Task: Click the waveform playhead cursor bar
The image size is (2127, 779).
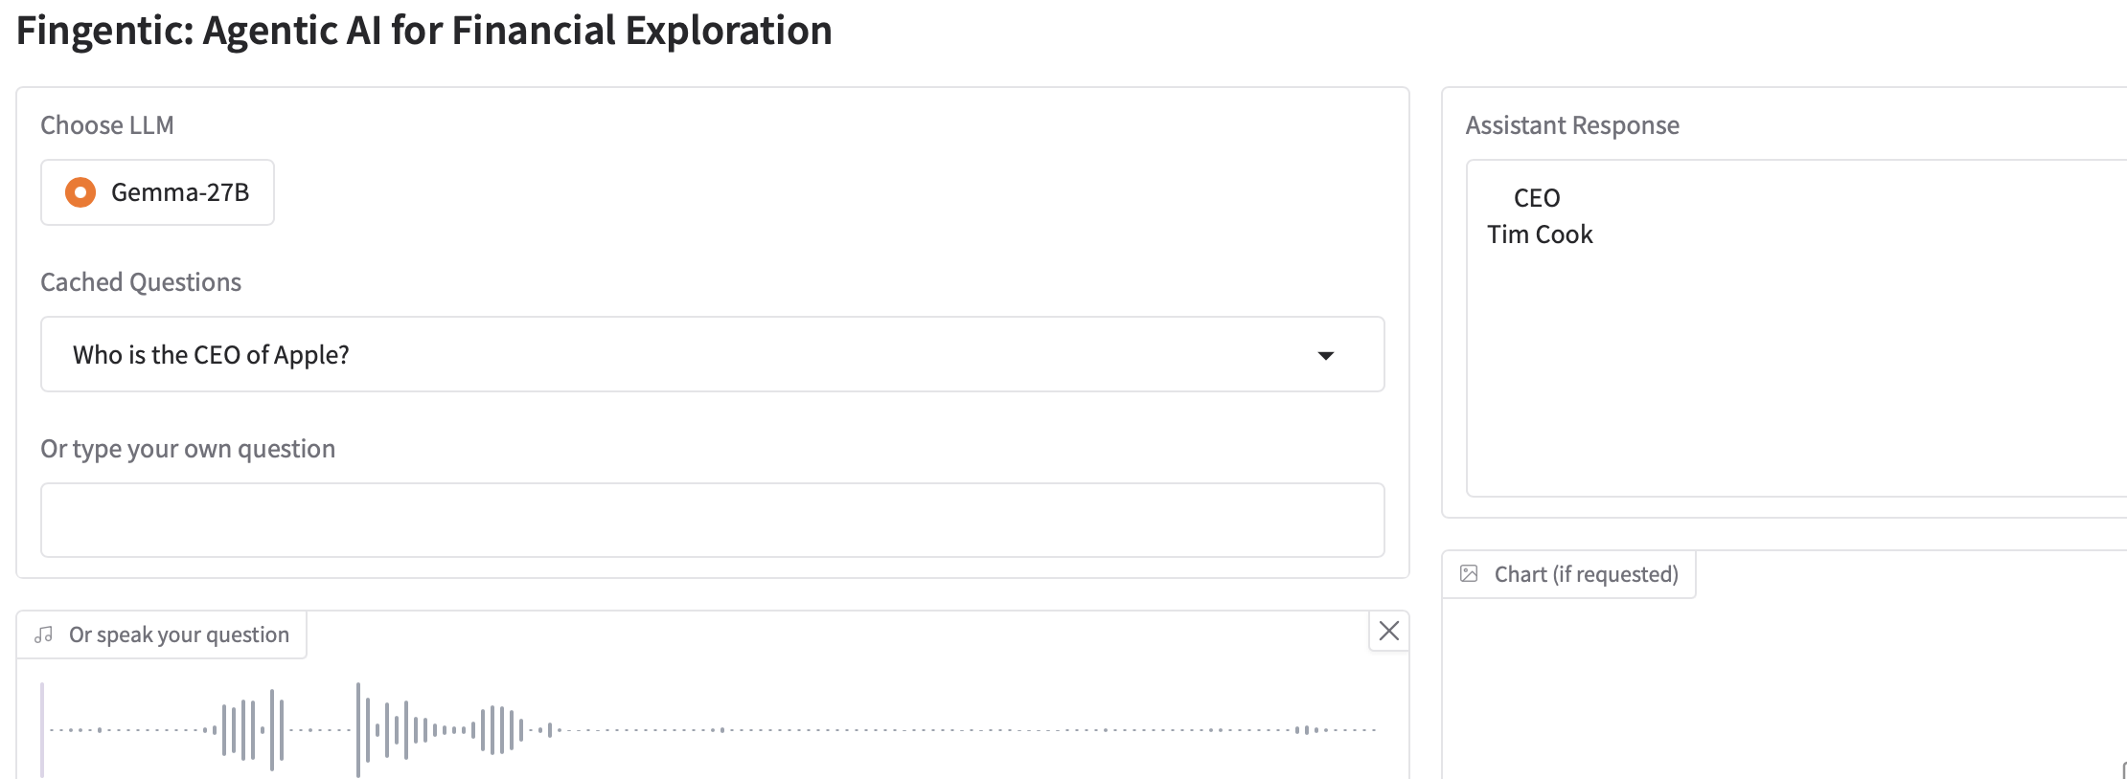Action: [x=42, y=729]
